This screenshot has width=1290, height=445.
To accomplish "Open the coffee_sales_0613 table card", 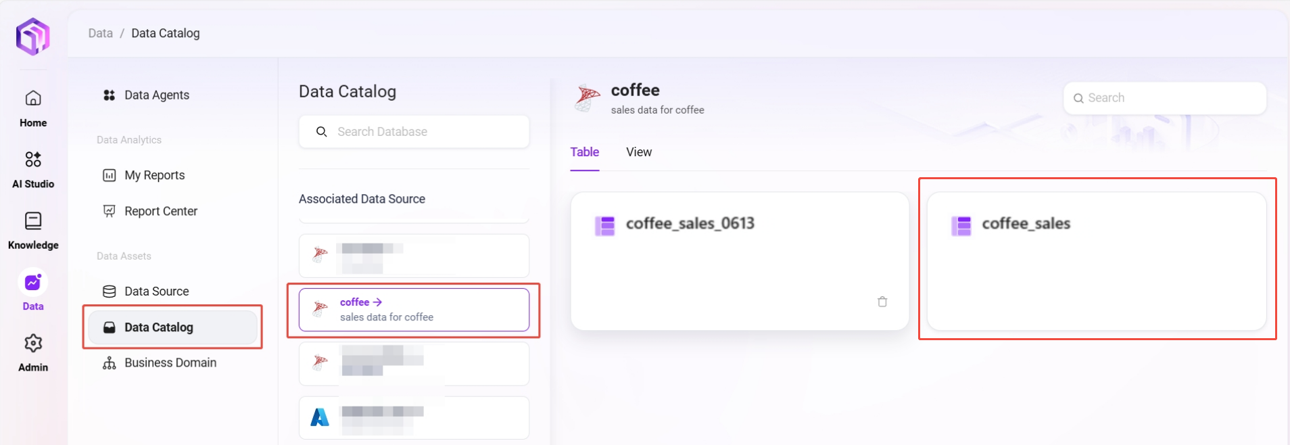I will coord(739,261).
